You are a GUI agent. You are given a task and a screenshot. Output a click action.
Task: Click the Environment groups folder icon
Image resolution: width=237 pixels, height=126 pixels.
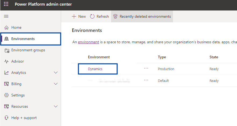pyautogui.click(x=7, y=51)
